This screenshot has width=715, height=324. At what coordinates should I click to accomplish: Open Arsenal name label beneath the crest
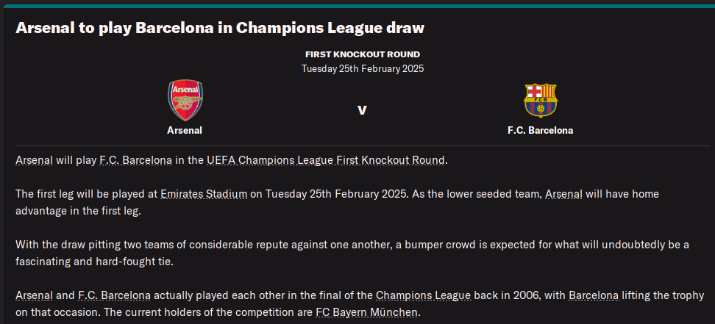[185, 130]
